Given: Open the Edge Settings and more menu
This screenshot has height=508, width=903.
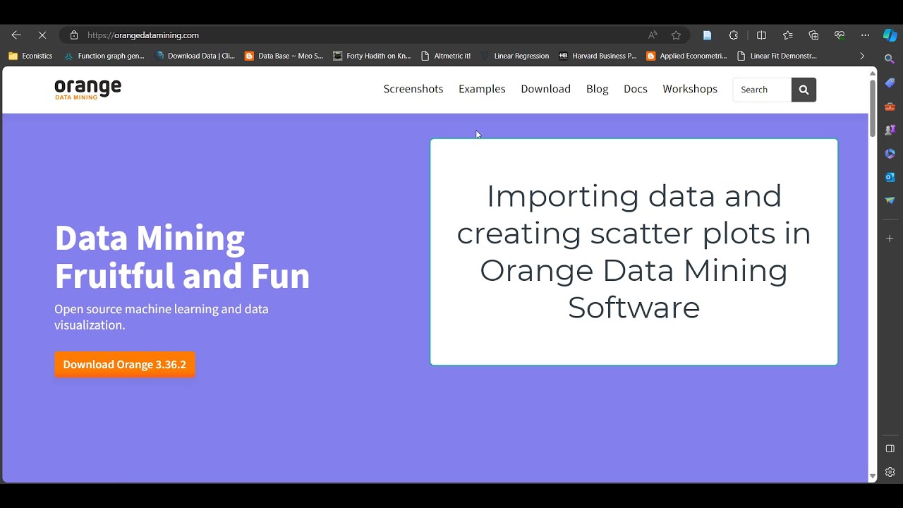Looking at the screenshot, I should click(866, 35).
